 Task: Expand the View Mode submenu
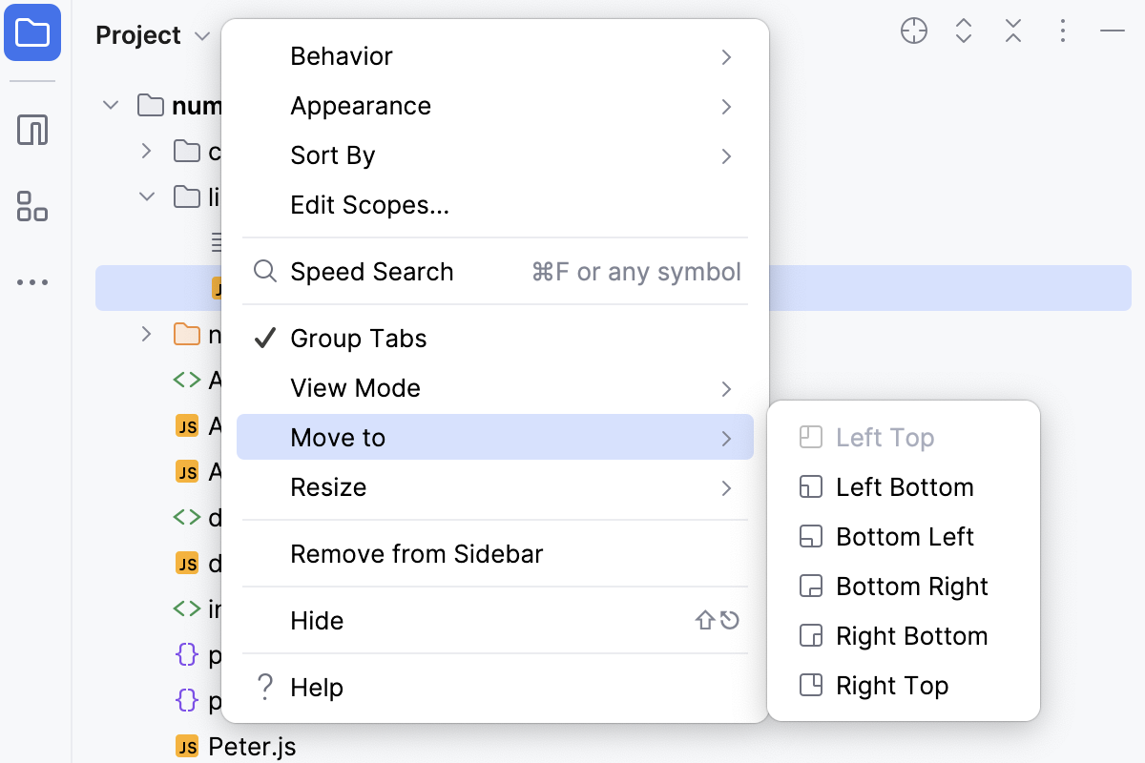tap(354, 387)
